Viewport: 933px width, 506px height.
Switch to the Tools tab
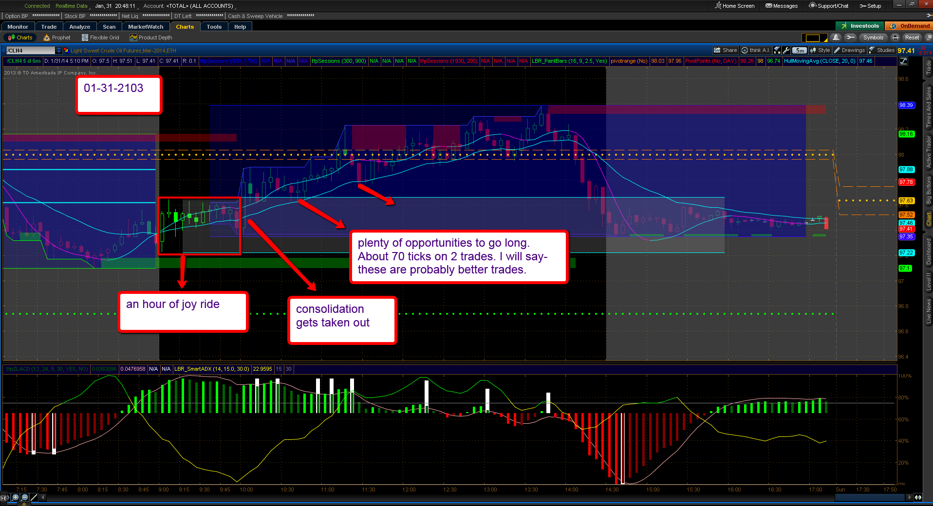click(x=214, y=27)
